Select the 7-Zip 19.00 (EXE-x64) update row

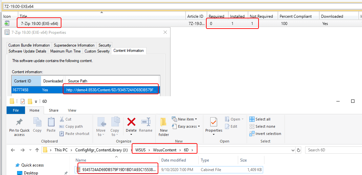[181, 23]
